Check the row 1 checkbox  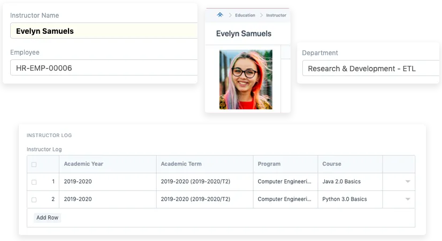tap(34, 182)
